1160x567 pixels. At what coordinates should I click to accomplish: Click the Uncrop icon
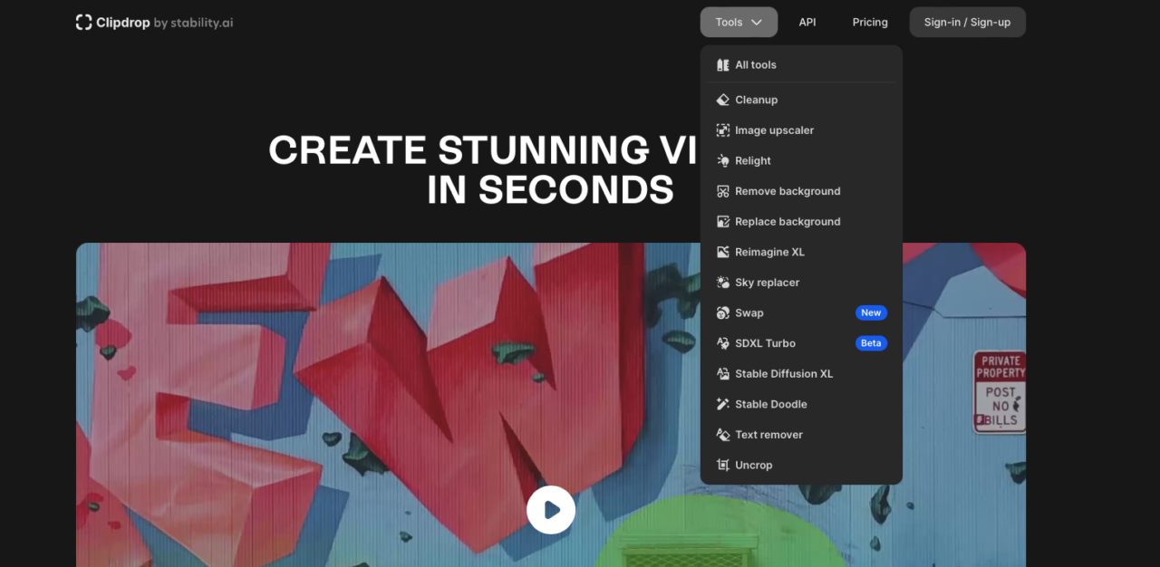(722, 465)
